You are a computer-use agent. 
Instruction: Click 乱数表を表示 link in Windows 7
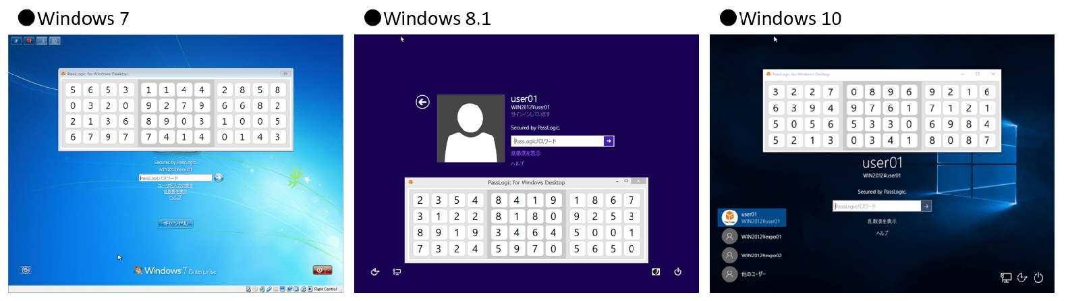(175, 192)
